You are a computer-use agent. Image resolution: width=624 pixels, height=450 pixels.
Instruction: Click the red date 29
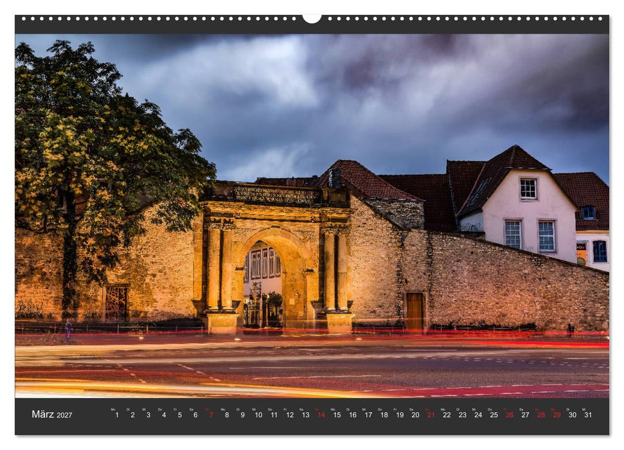(557, 415)
